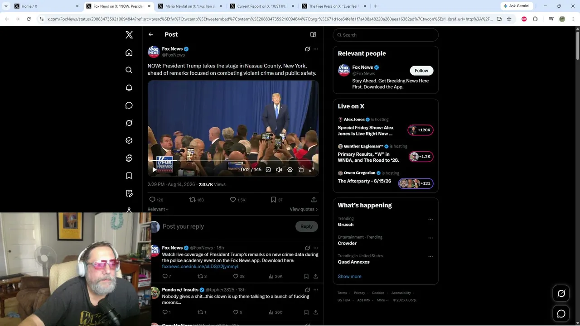Open reader view icon beside Post header
The height and width of the screenshot is (326, 580).
(x=313, y=34)
